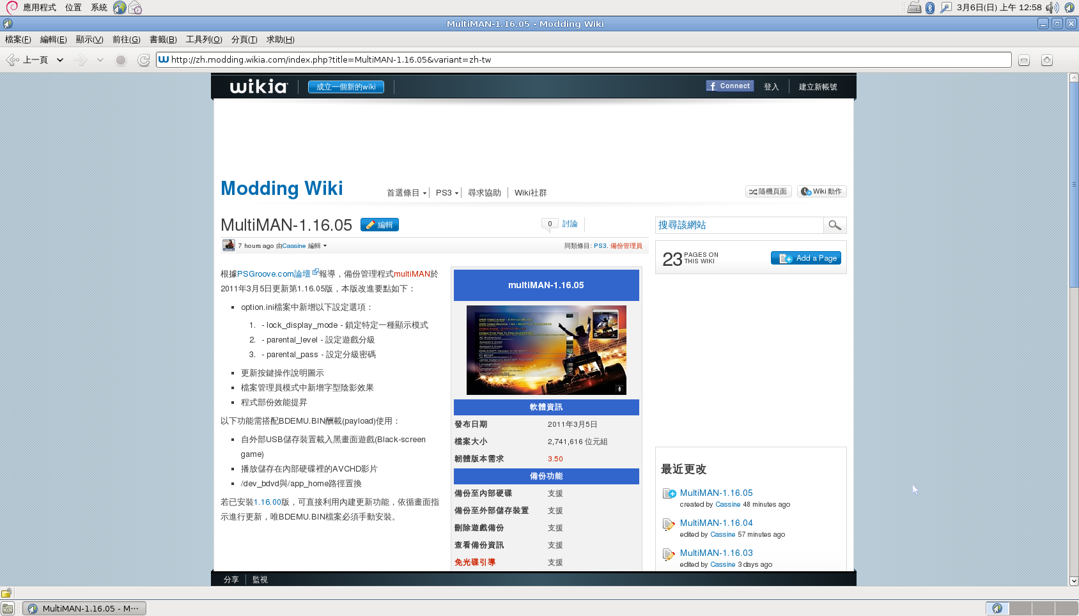Click the Modding Wiki title link

coord(282,189)
